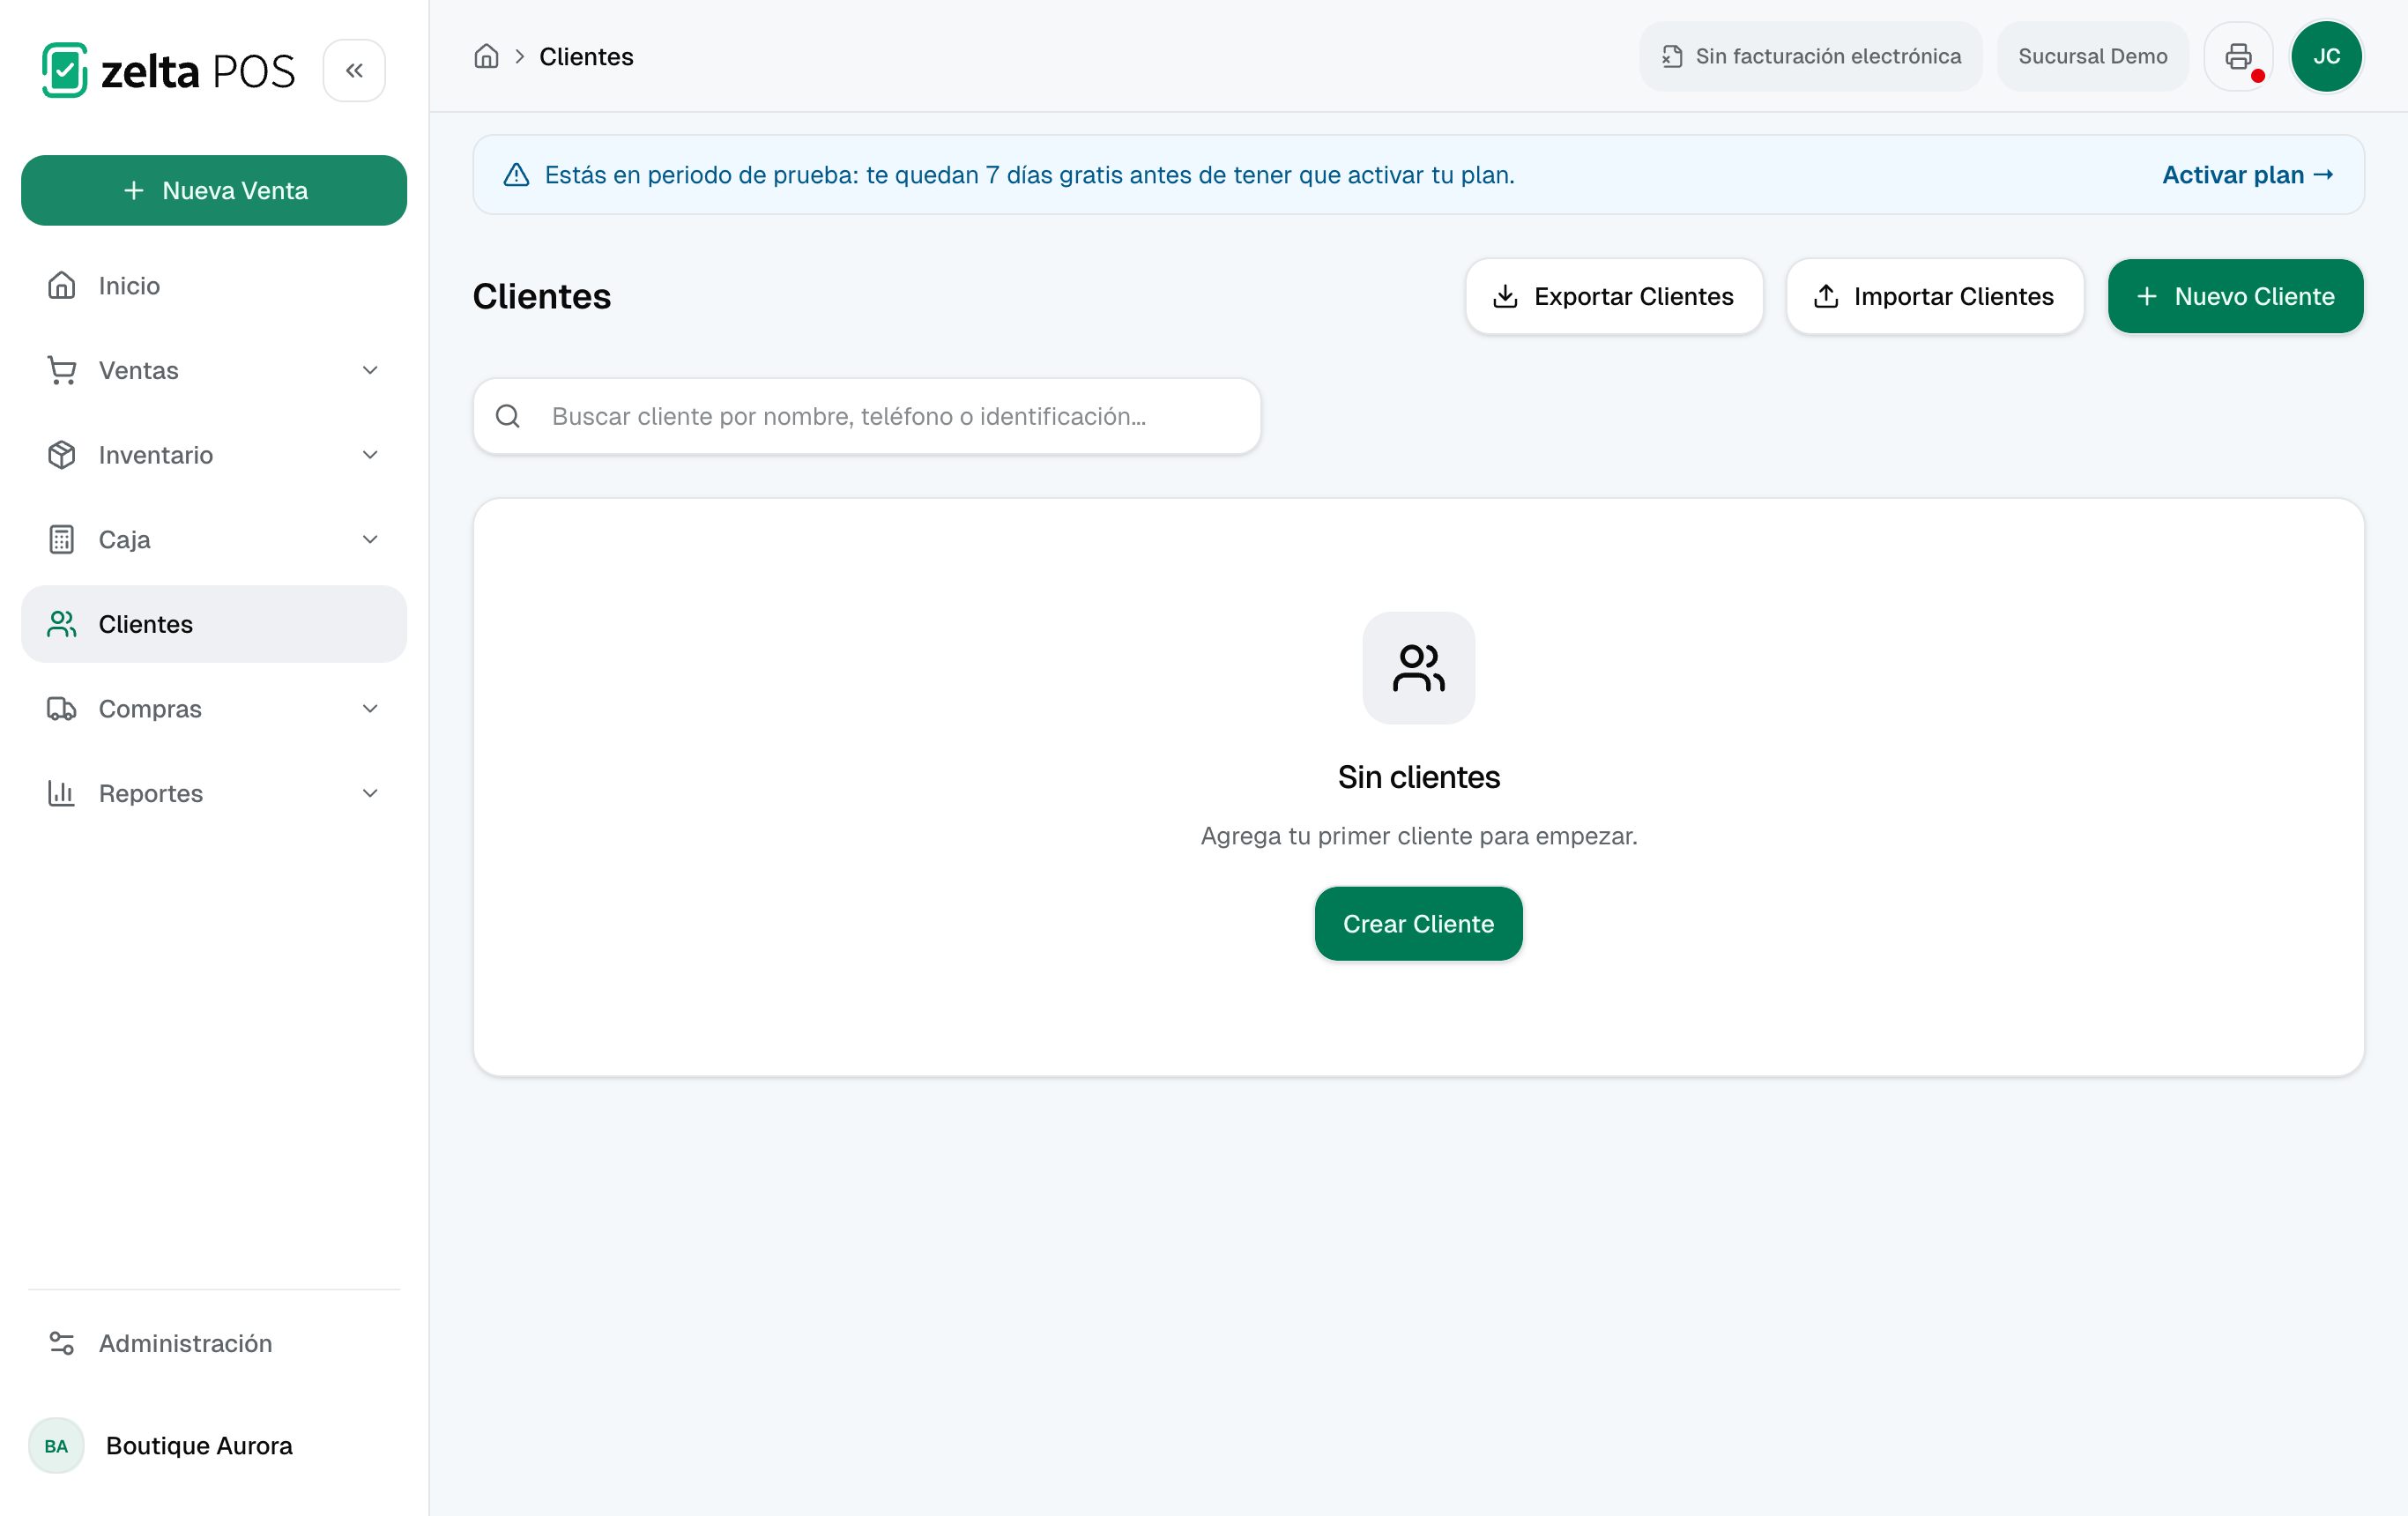2408x1516 pixels.
Task: Click the Nuevo Cliente button
Action: tap(2236, 296)
